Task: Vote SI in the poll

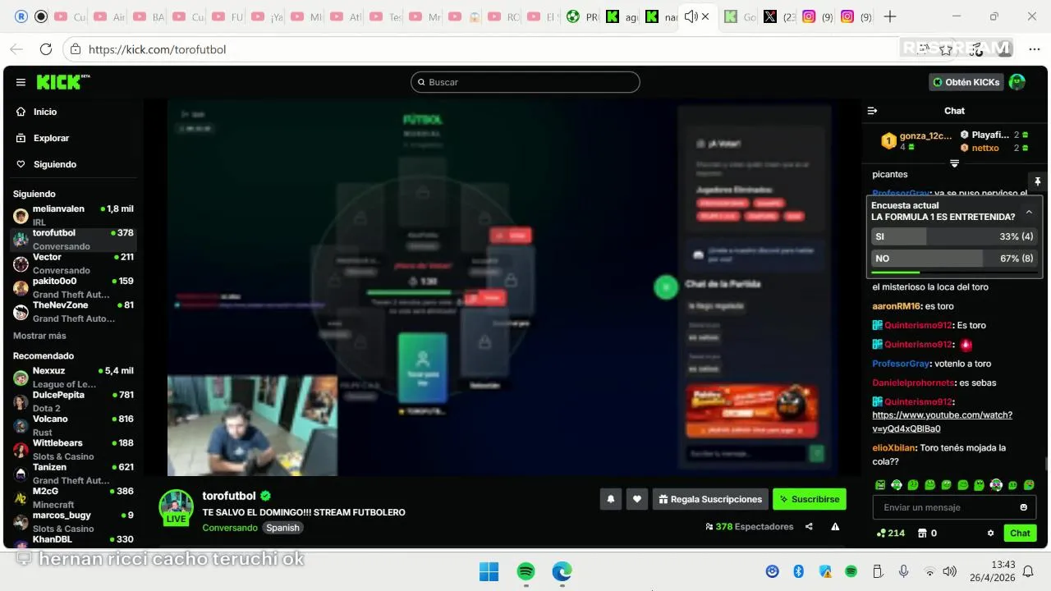Action: 953,236
